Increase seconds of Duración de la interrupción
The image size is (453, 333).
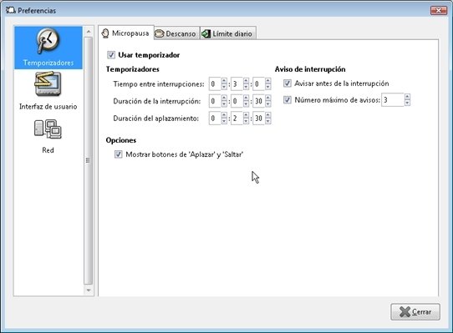click(267, 98)
